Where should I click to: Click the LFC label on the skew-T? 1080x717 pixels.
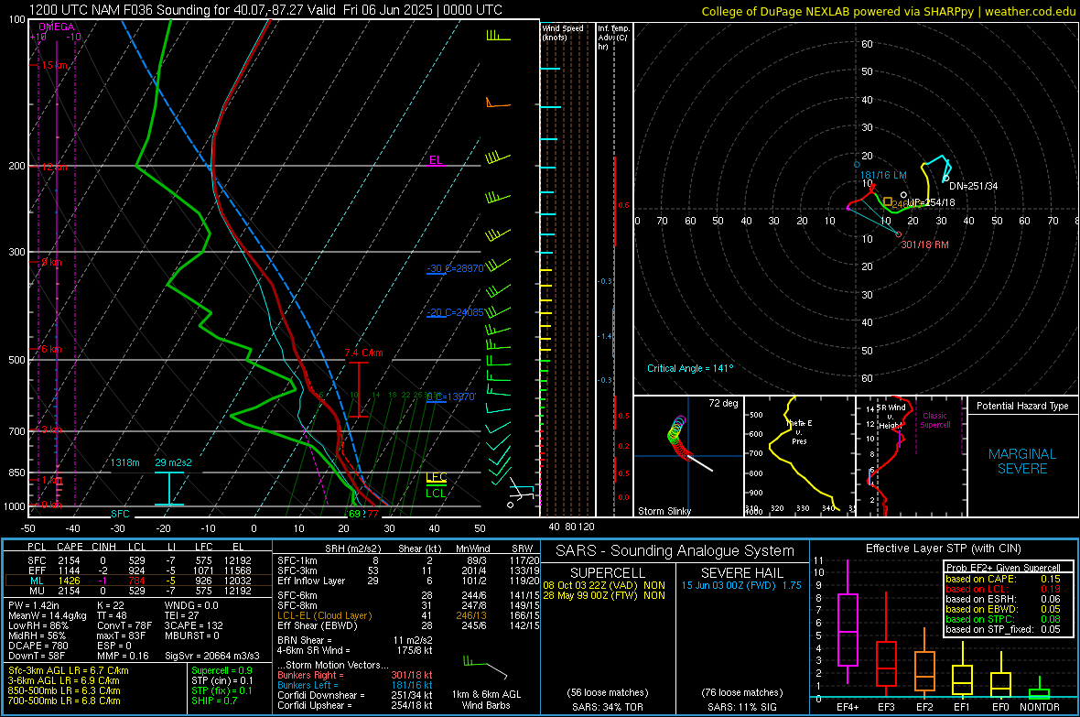coord(436,477)
